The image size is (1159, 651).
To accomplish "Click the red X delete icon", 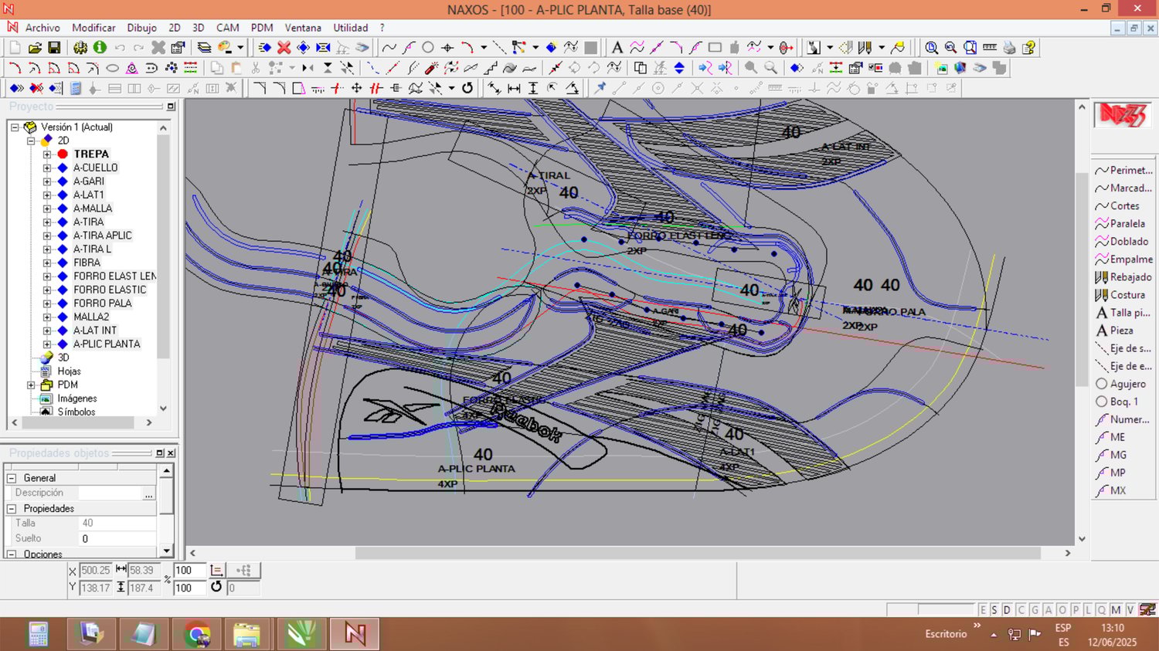I will (x=284, y=48).
